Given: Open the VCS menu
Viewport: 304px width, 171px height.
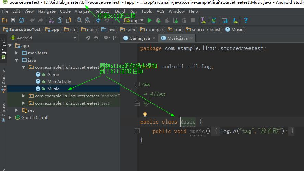Looking at the screenshot, I should tap(160, 11).
